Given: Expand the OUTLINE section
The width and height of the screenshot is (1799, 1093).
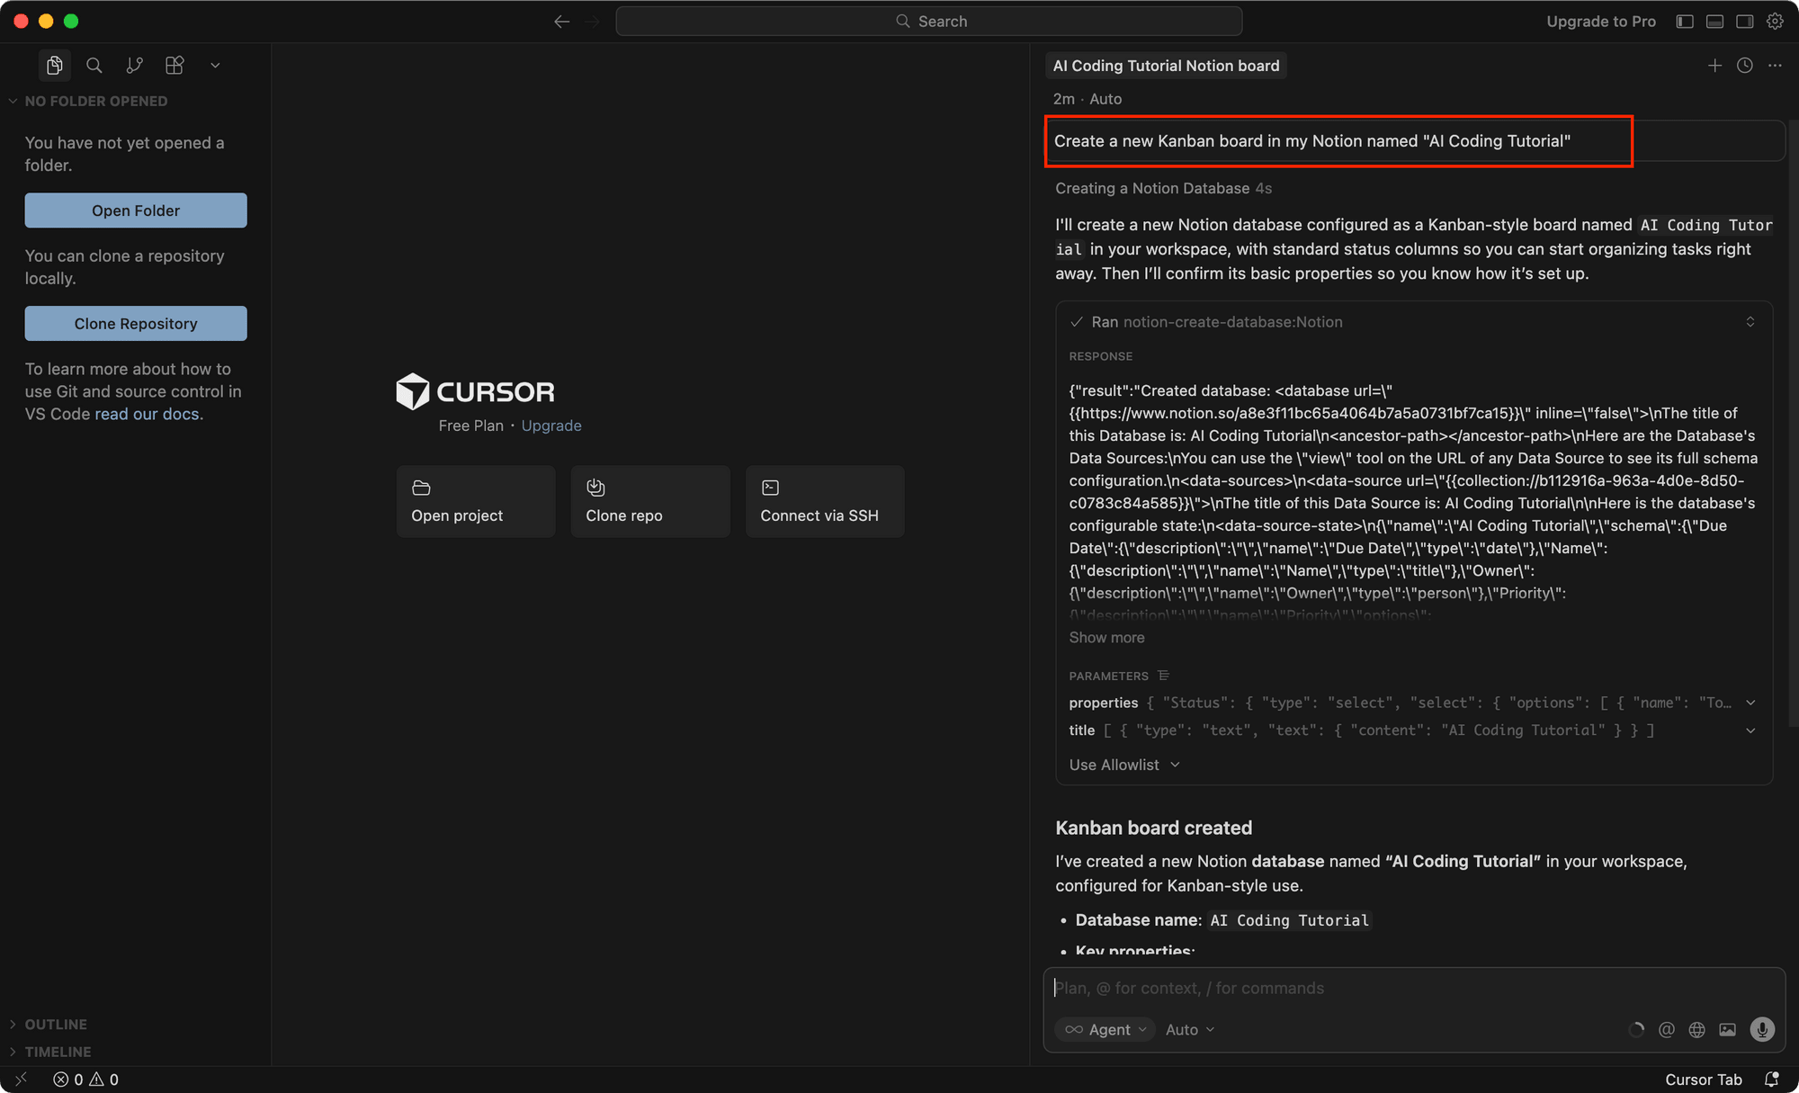Looking at the screenshot, I should (56, 1024).
